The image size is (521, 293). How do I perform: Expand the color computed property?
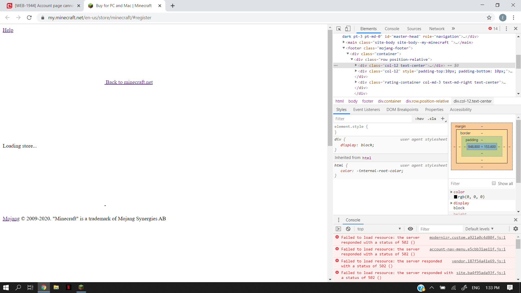452,192
